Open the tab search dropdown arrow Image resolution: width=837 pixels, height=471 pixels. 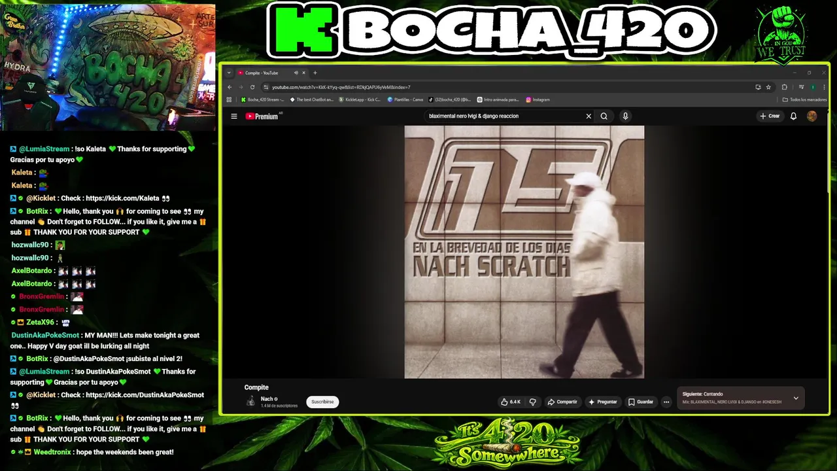pyautogui.click(x=229, y=73)
